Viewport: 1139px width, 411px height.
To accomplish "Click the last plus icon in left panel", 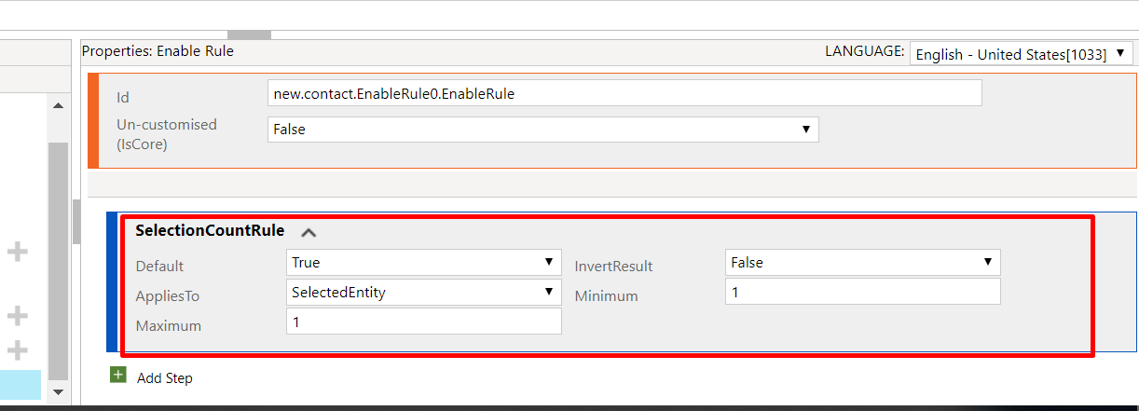I will click(18, 350).
